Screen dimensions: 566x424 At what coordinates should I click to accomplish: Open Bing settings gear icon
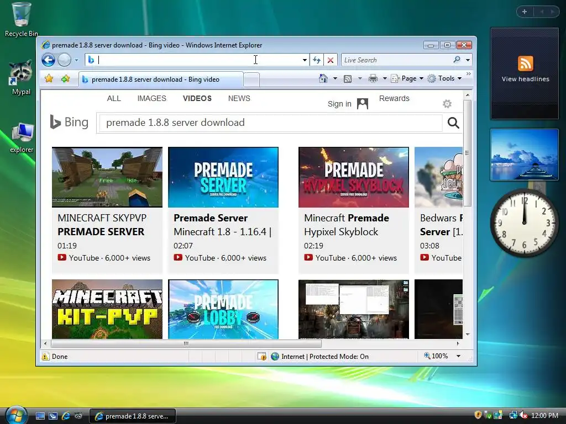(x=447, y=104)
